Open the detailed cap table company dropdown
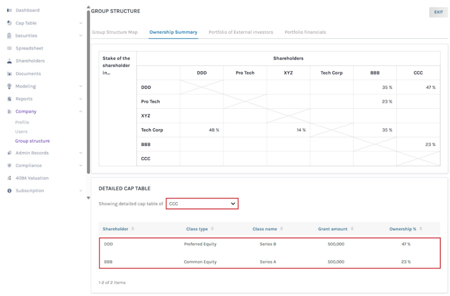Screen dimensions: 450x296 pos(202,204)
